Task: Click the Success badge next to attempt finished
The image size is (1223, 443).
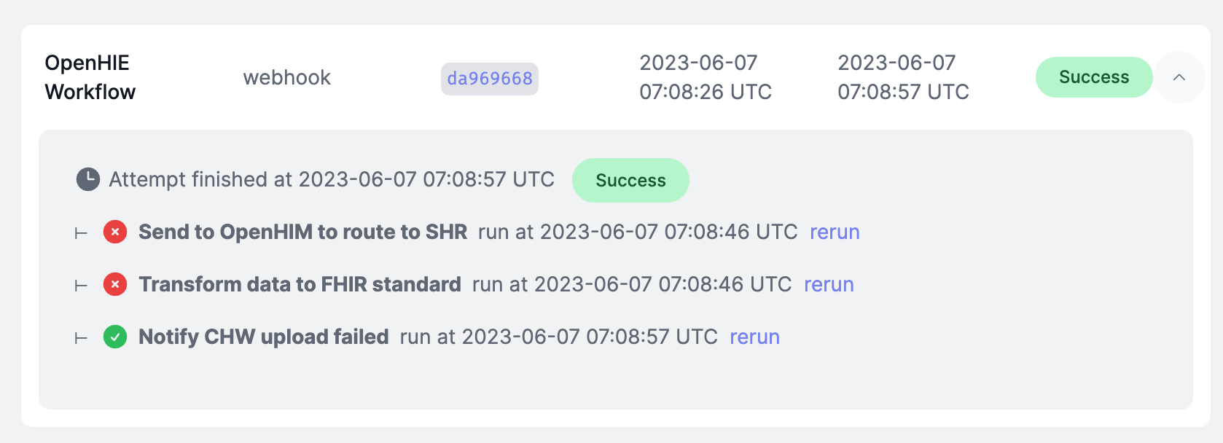Action: click(630, 180)
